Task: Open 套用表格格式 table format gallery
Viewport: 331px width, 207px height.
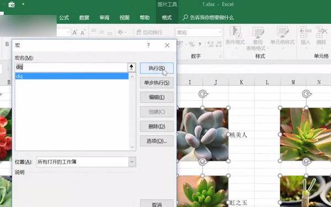Action: (258, 39)
